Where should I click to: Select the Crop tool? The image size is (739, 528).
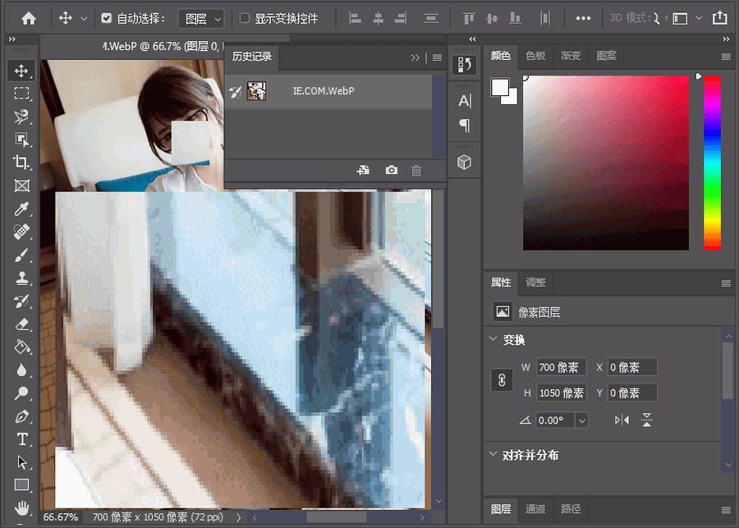(22, 163)
